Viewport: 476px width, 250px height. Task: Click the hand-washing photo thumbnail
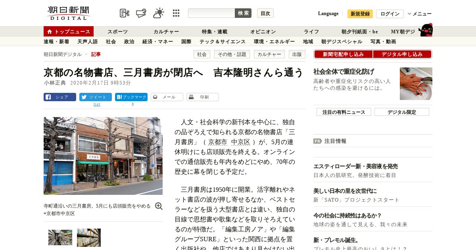[x=416, y=84]
